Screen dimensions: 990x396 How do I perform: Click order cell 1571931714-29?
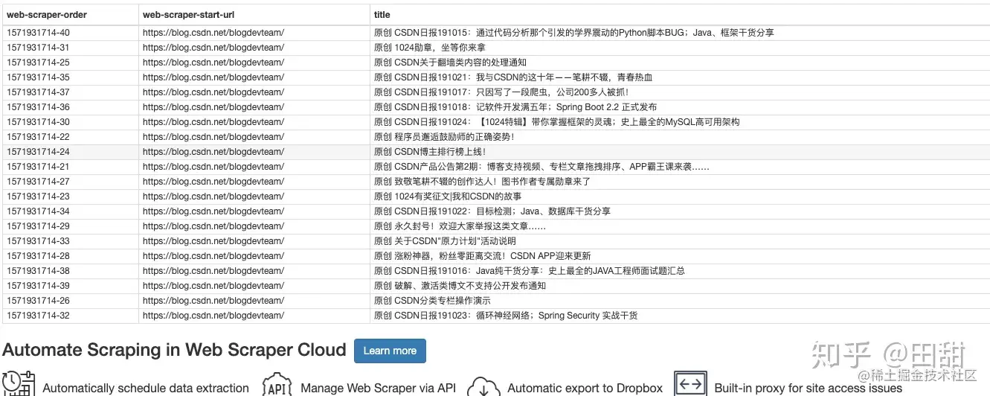click(x=38, y=226)
